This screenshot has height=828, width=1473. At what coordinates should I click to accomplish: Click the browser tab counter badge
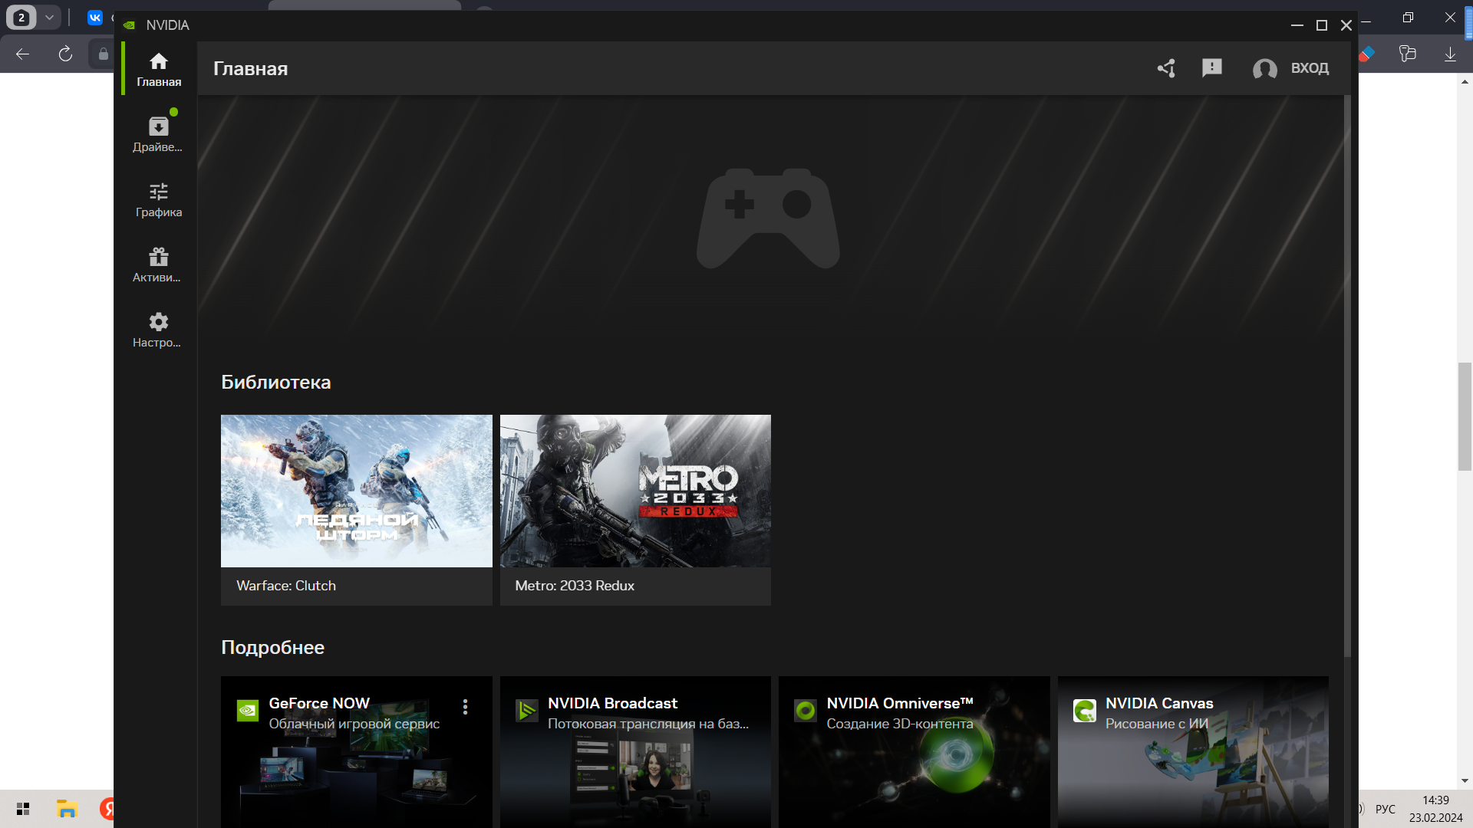pyautogui.click(x=21, y=17)
